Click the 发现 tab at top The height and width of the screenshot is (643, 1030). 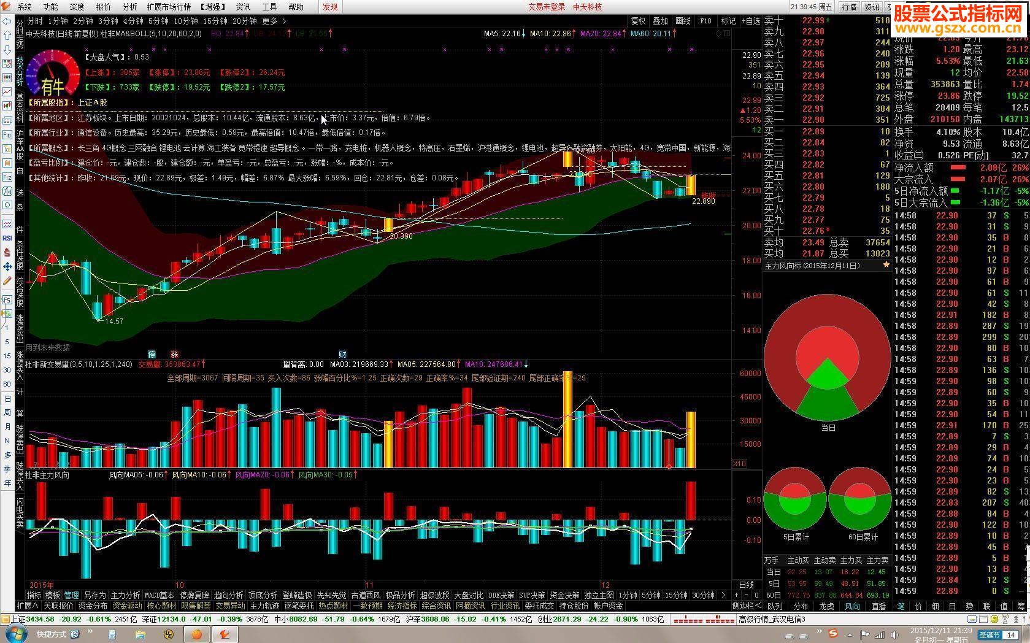coord(330,7)
